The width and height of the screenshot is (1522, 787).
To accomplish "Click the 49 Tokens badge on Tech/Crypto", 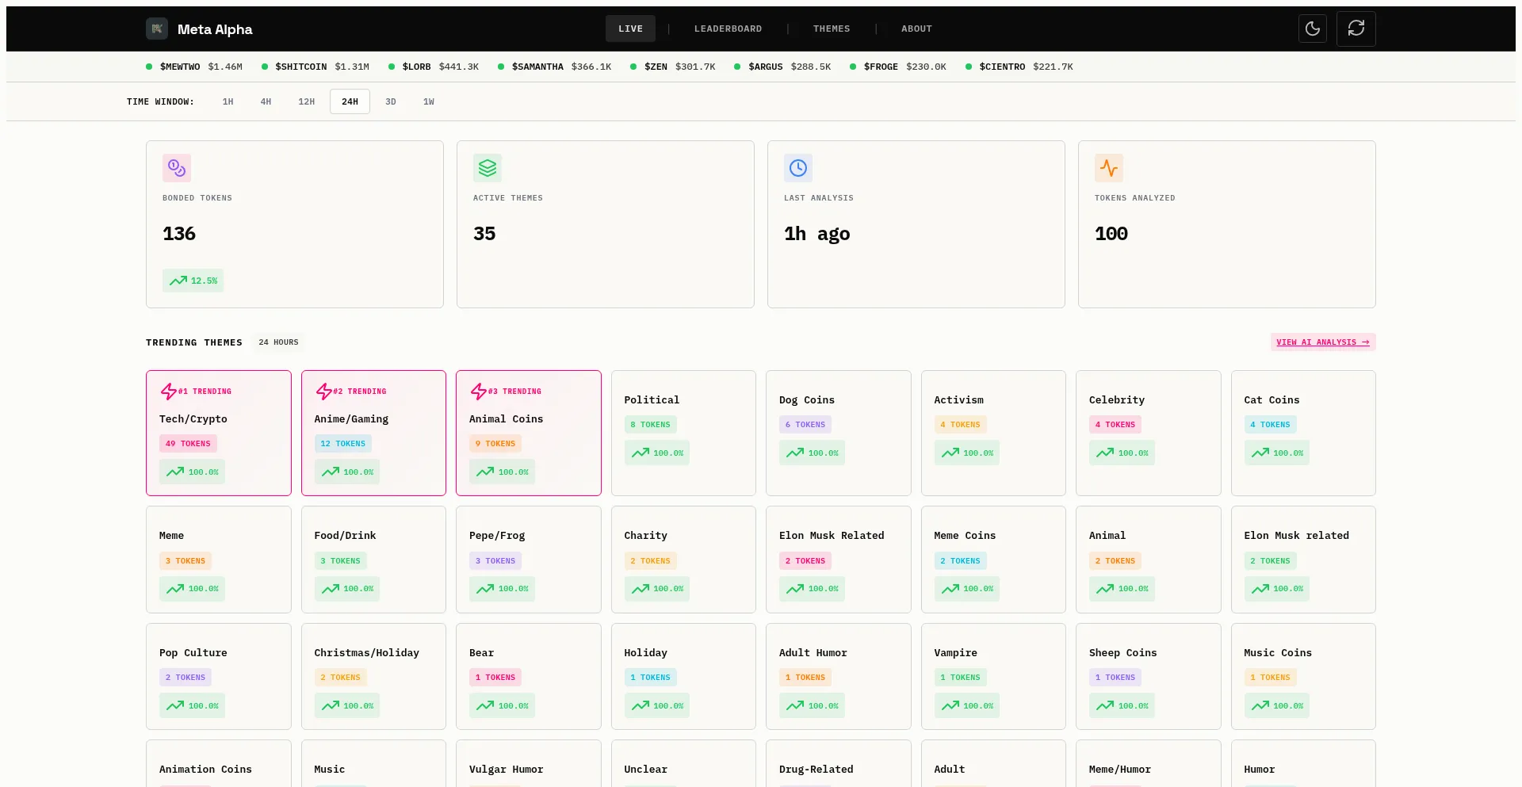I will point(188,444).
